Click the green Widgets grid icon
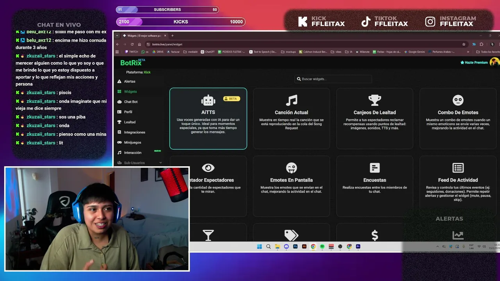500x281 pixels. [120, 91]
